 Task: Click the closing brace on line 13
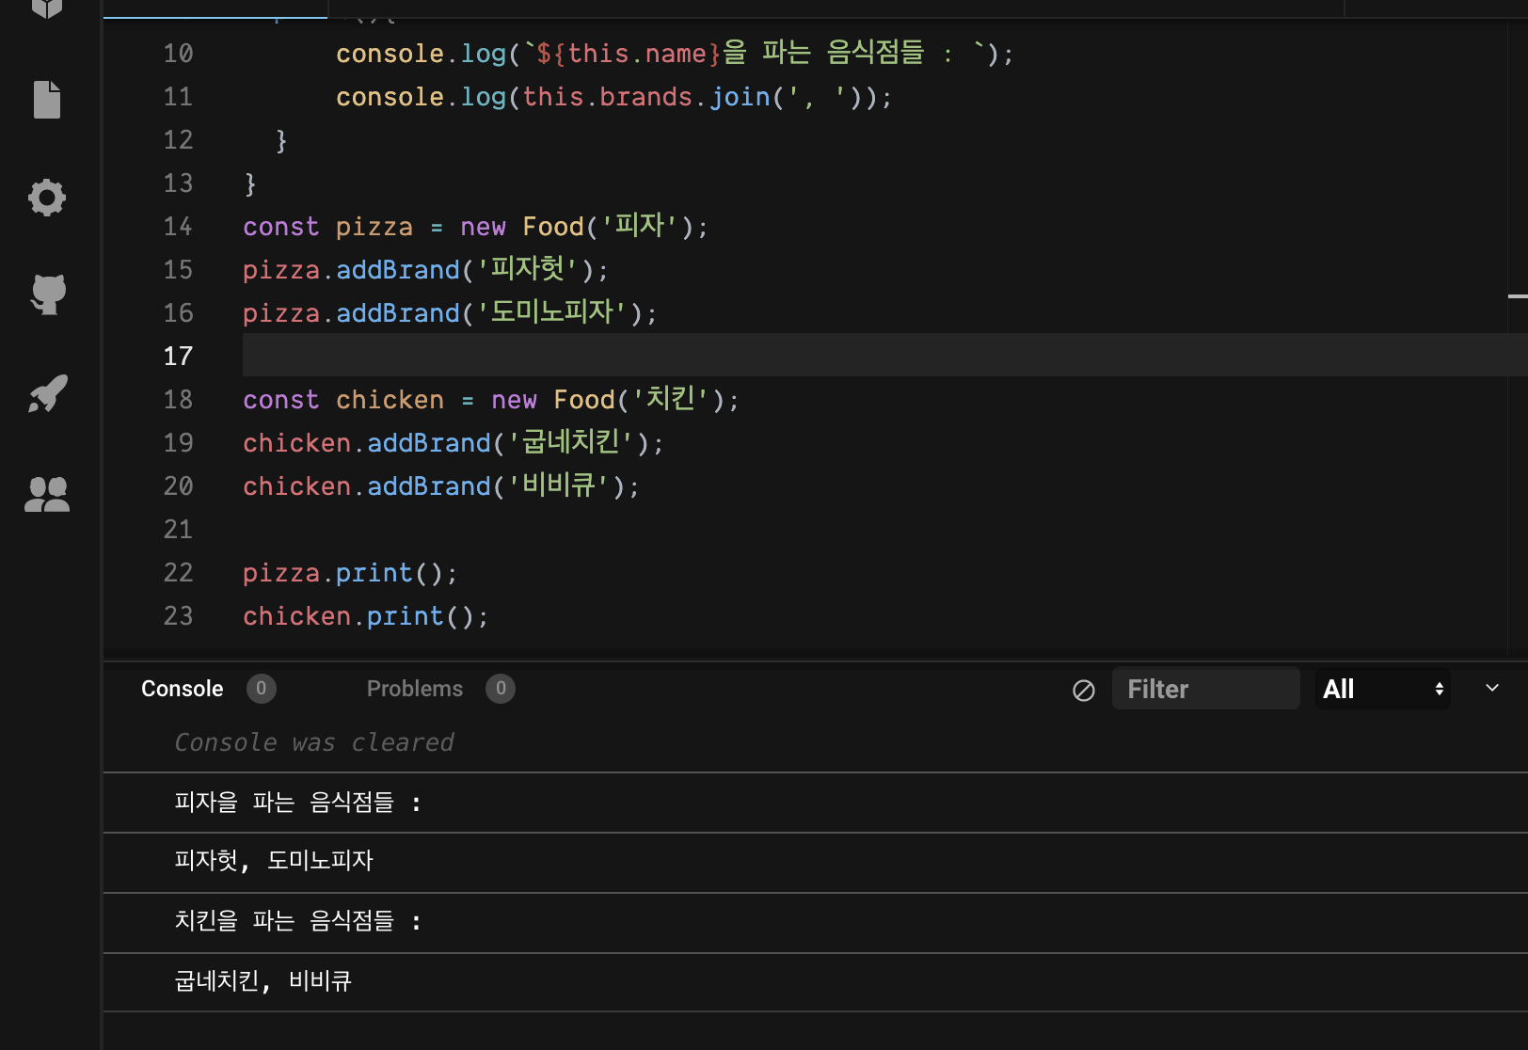pos(250,183)
